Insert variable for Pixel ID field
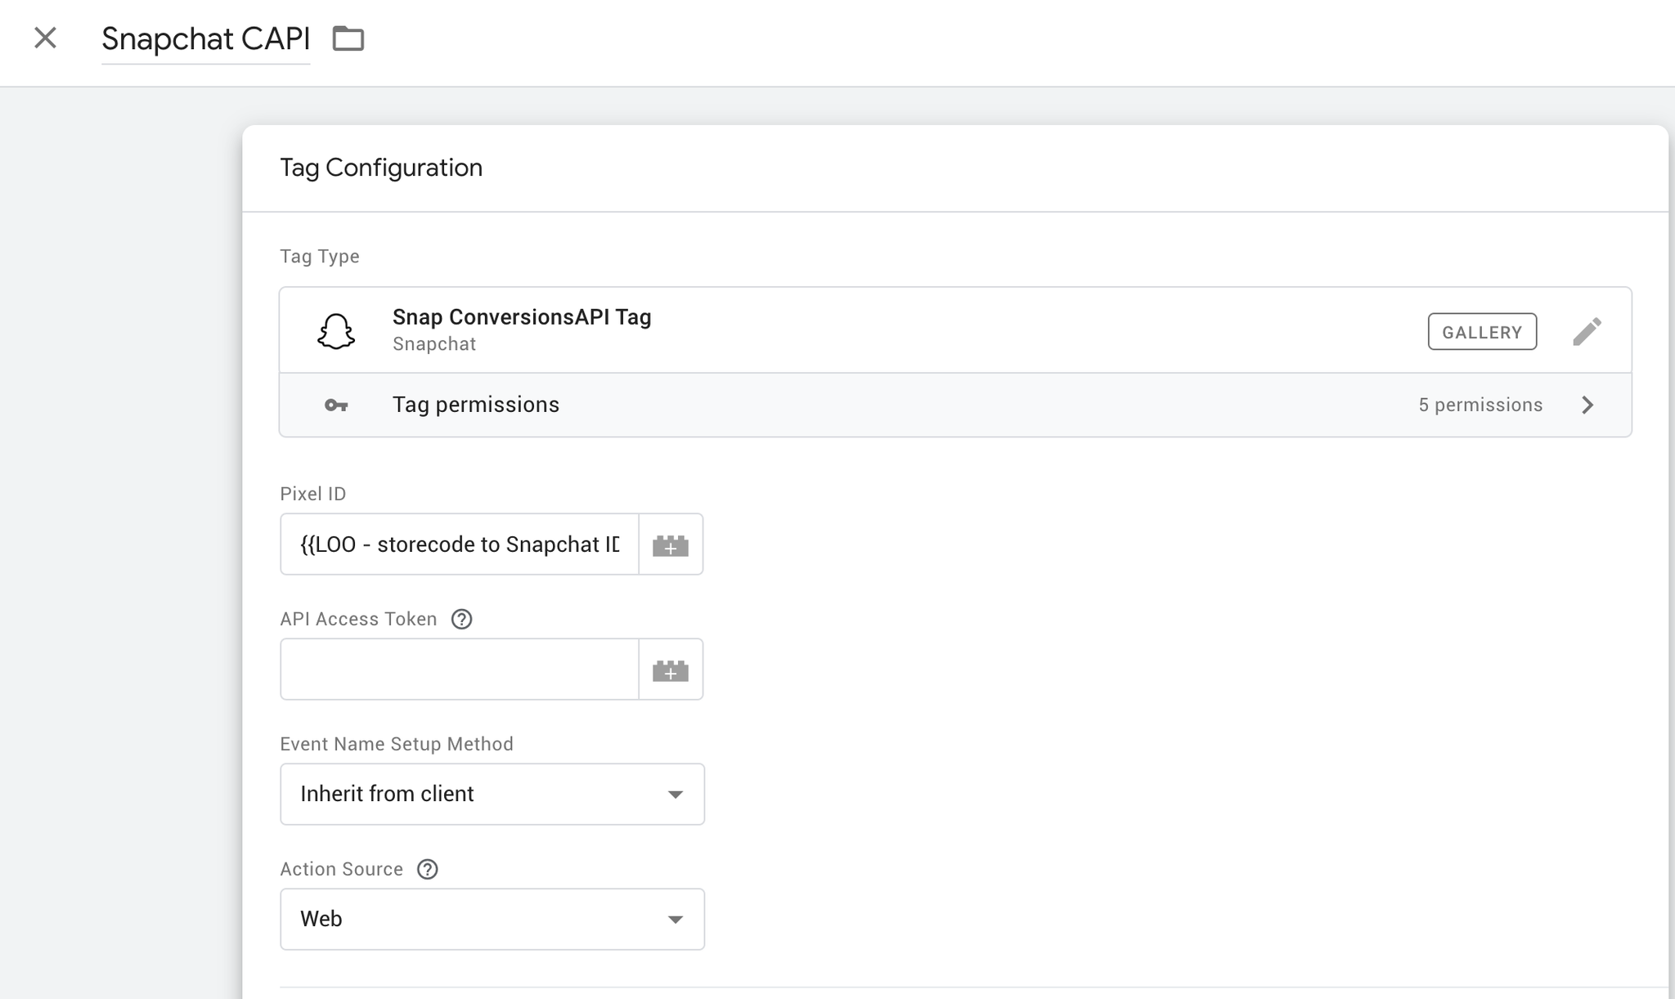The height and width of the screenshot is (999, 1675). click(671, 544)
